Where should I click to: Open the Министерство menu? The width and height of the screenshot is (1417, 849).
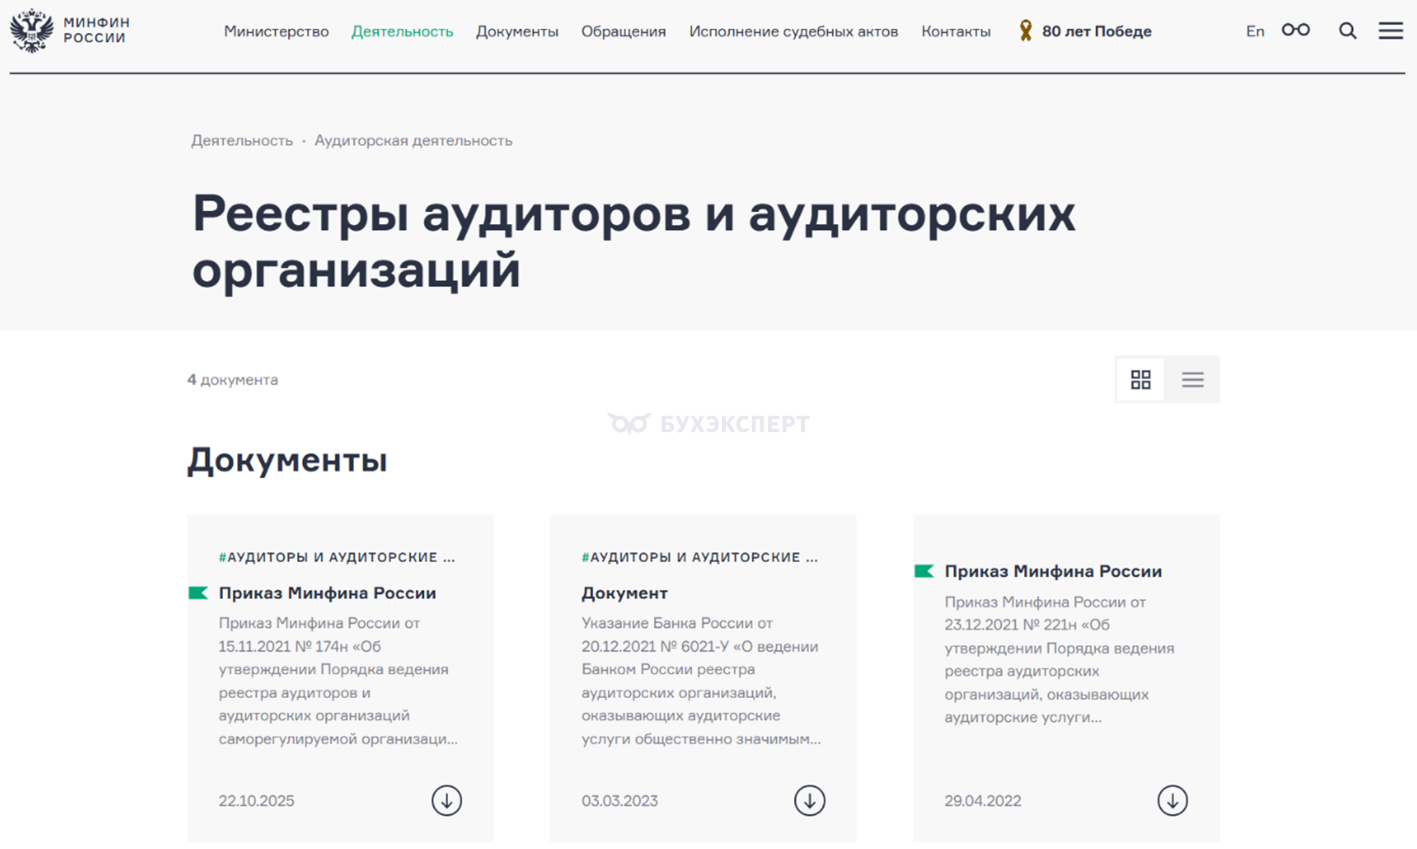point(276,31)
